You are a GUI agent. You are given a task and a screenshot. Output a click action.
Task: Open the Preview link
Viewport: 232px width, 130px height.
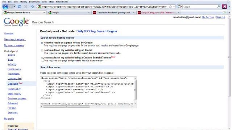pos(12,108)
